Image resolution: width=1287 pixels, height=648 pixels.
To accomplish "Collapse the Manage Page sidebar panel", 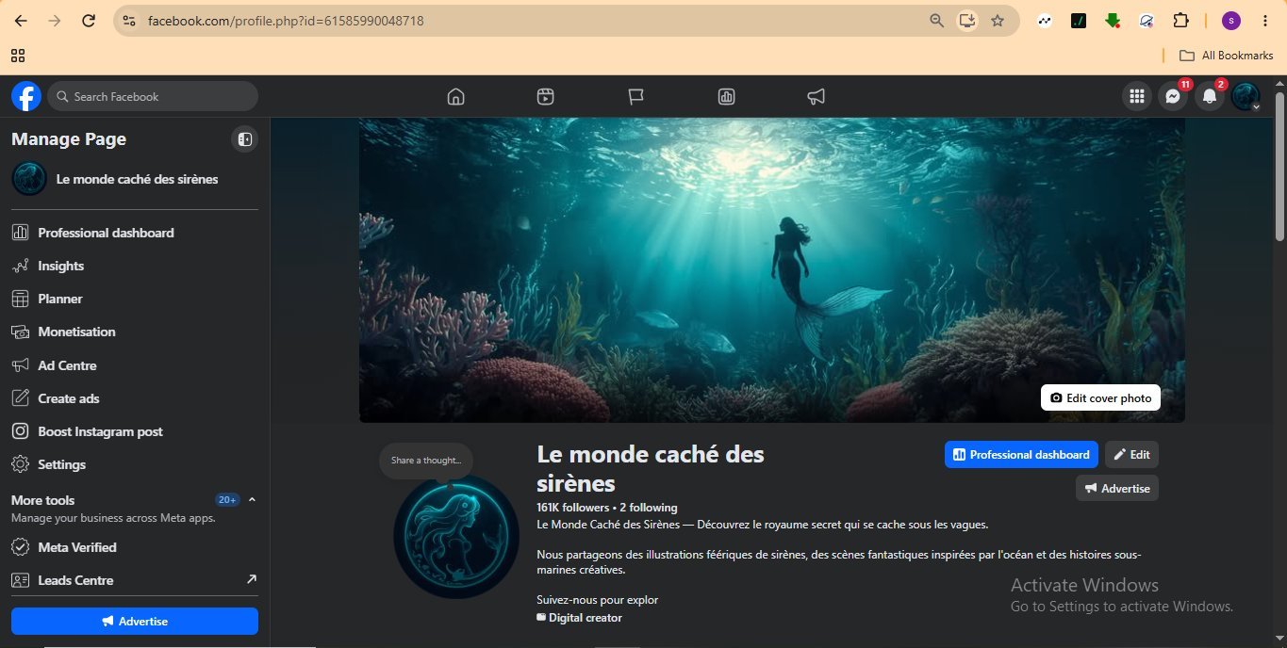I will [244, 139].
